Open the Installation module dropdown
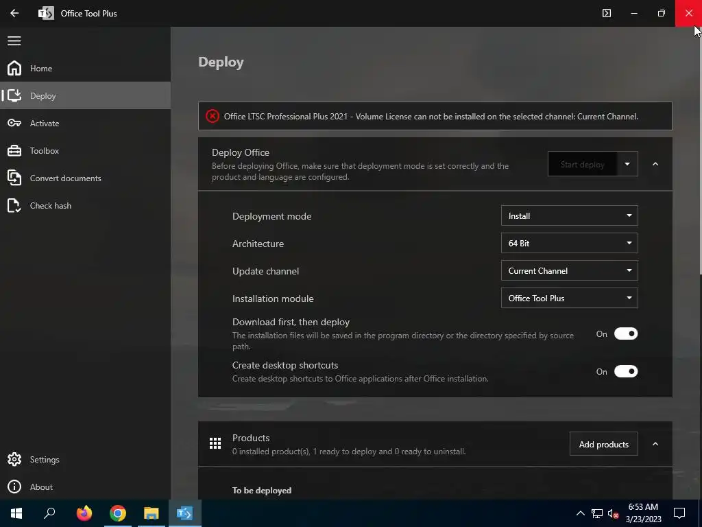Viewport: 702px width, 527px height. click(570, 298)
